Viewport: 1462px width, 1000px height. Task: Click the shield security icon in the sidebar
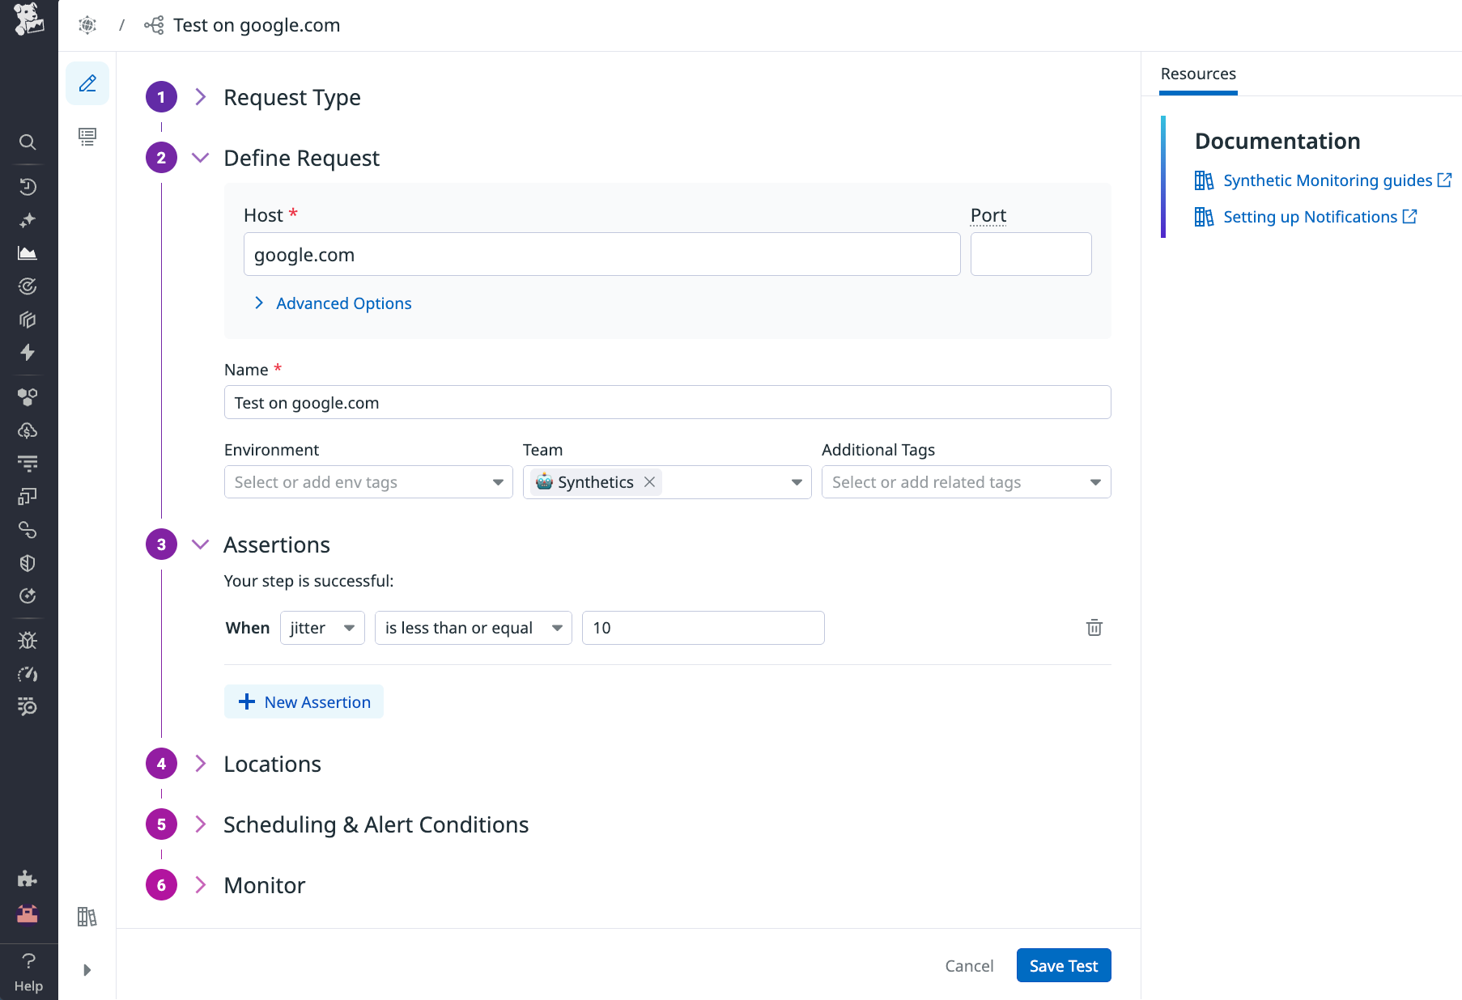[28, 563]
